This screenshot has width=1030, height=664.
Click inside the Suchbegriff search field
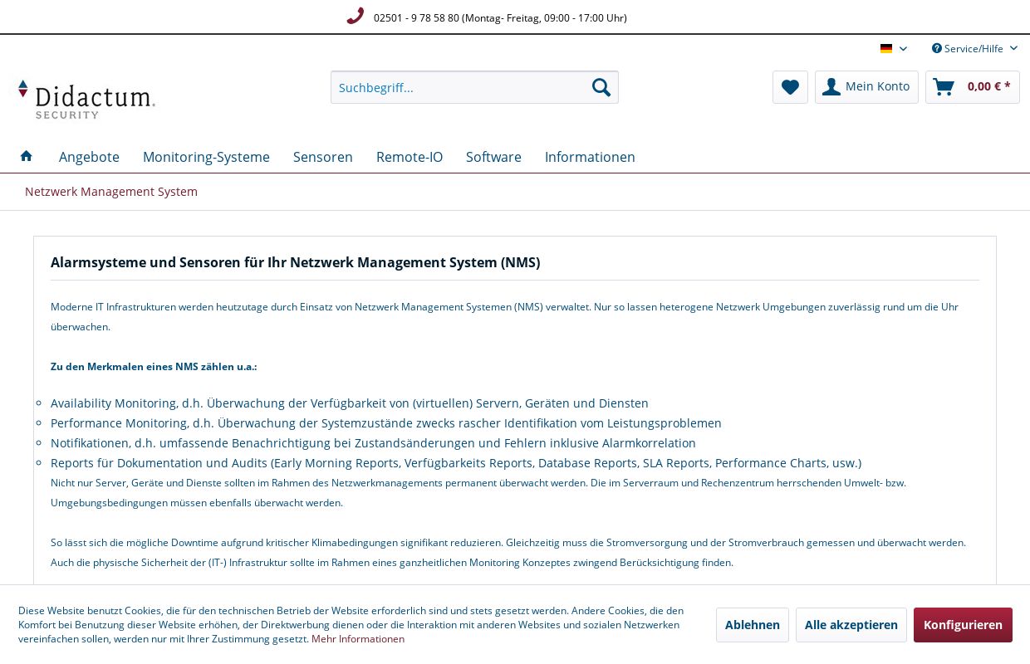457,87
